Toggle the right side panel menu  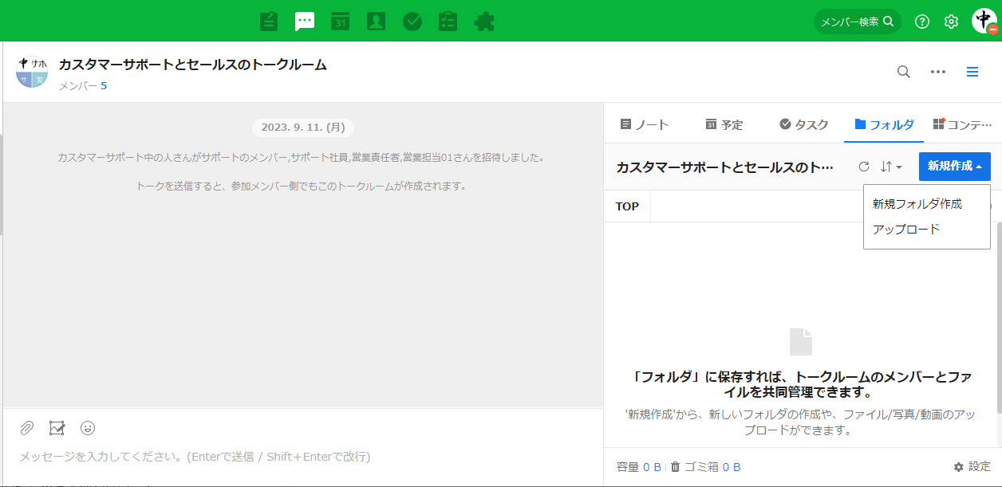(x=972, y=72)
